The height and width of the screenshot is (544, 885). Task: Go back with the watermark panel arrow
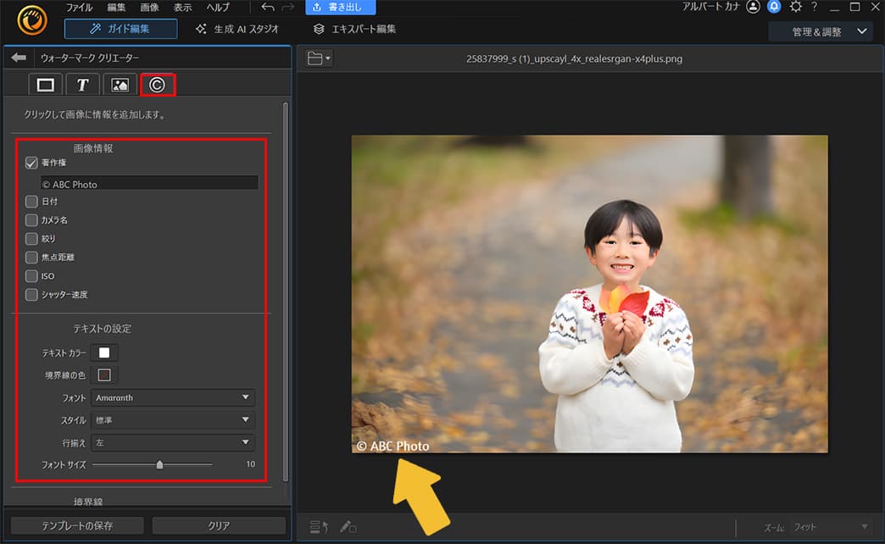pyautogui.click(x=19, y=58)
